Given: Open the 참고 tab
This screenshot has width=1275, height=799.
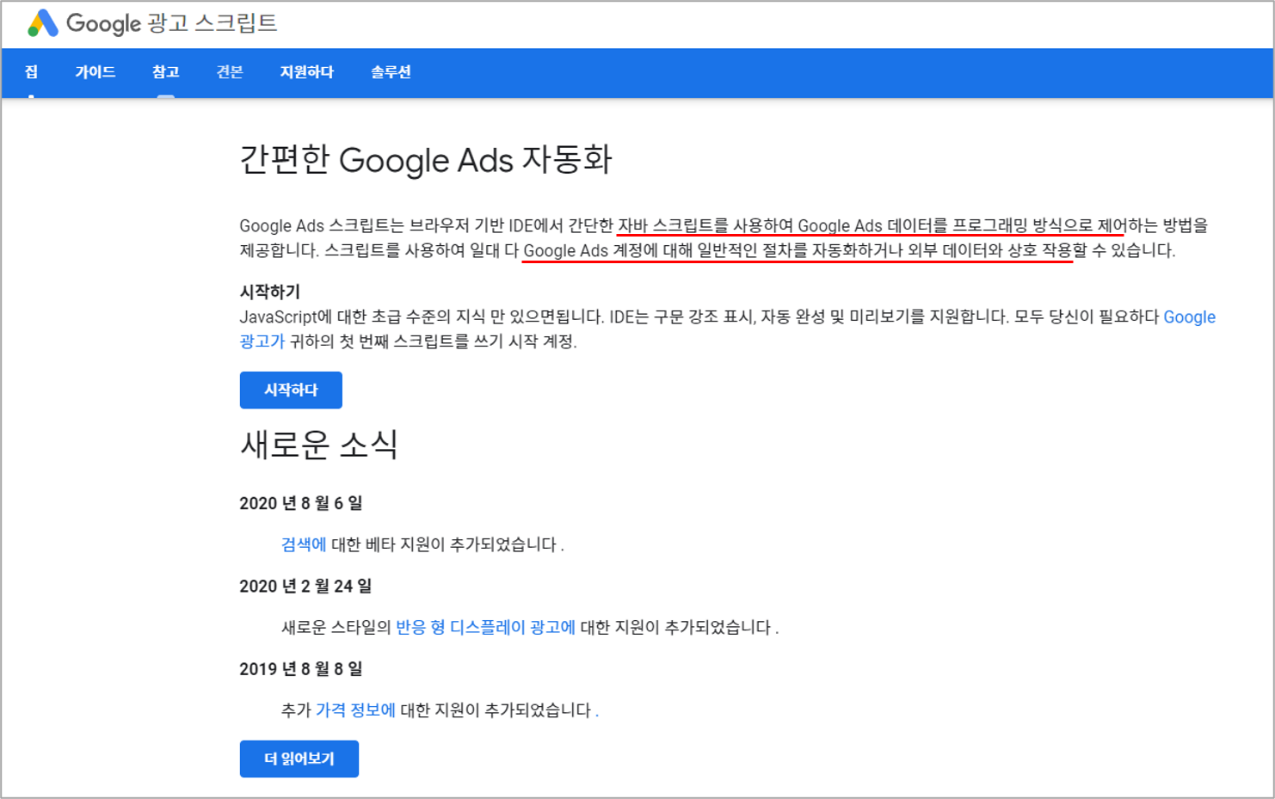Looking at the screenshot, I should click(x=165, y=72).
